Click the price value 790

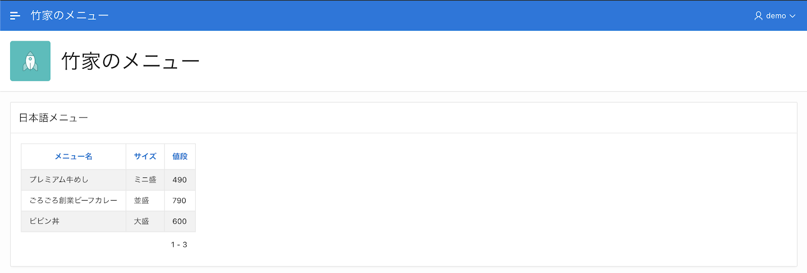click(180, 201)
